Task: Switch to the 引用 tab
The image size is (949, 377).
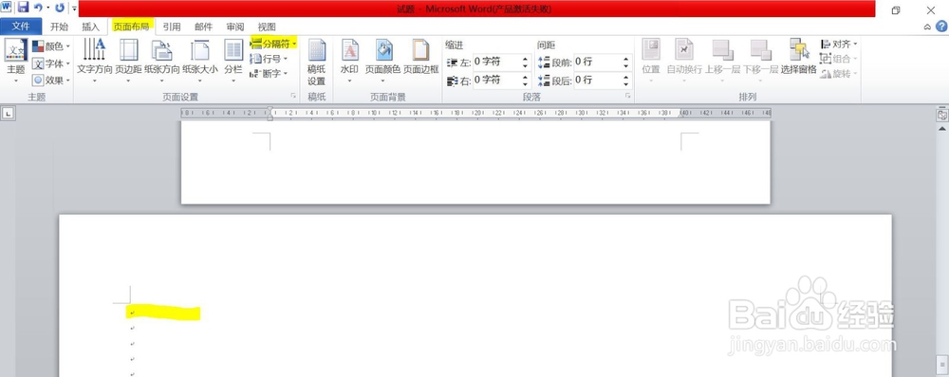Action: point(171,27)
